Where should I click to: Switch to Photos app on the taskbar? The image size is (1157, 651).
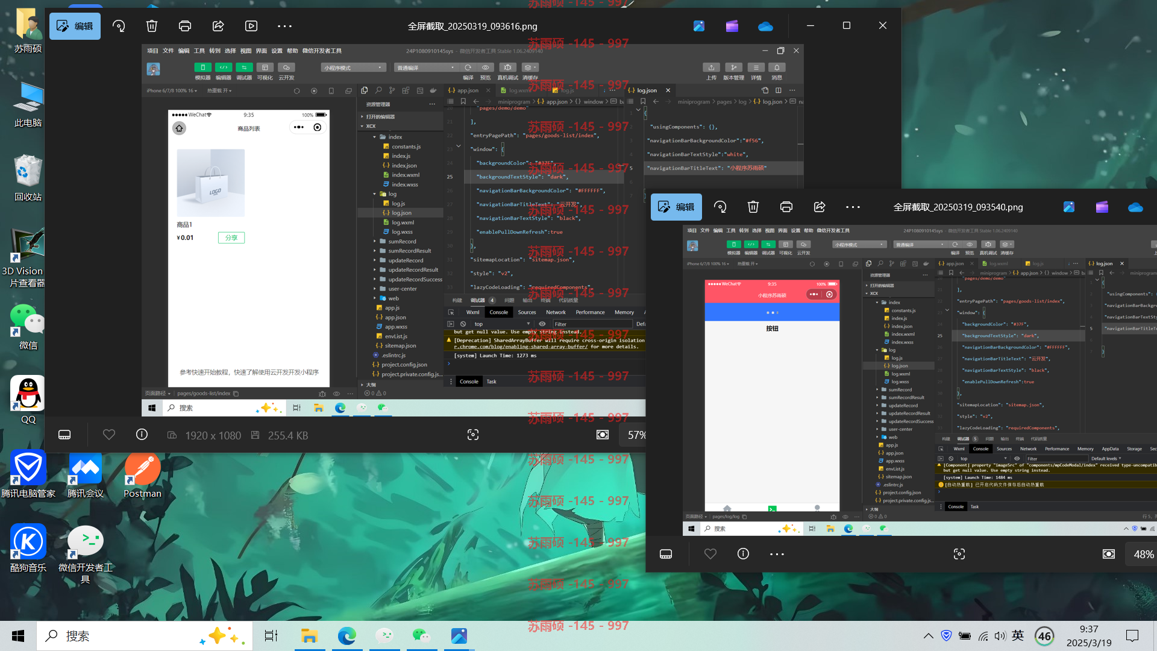(459, 636)
